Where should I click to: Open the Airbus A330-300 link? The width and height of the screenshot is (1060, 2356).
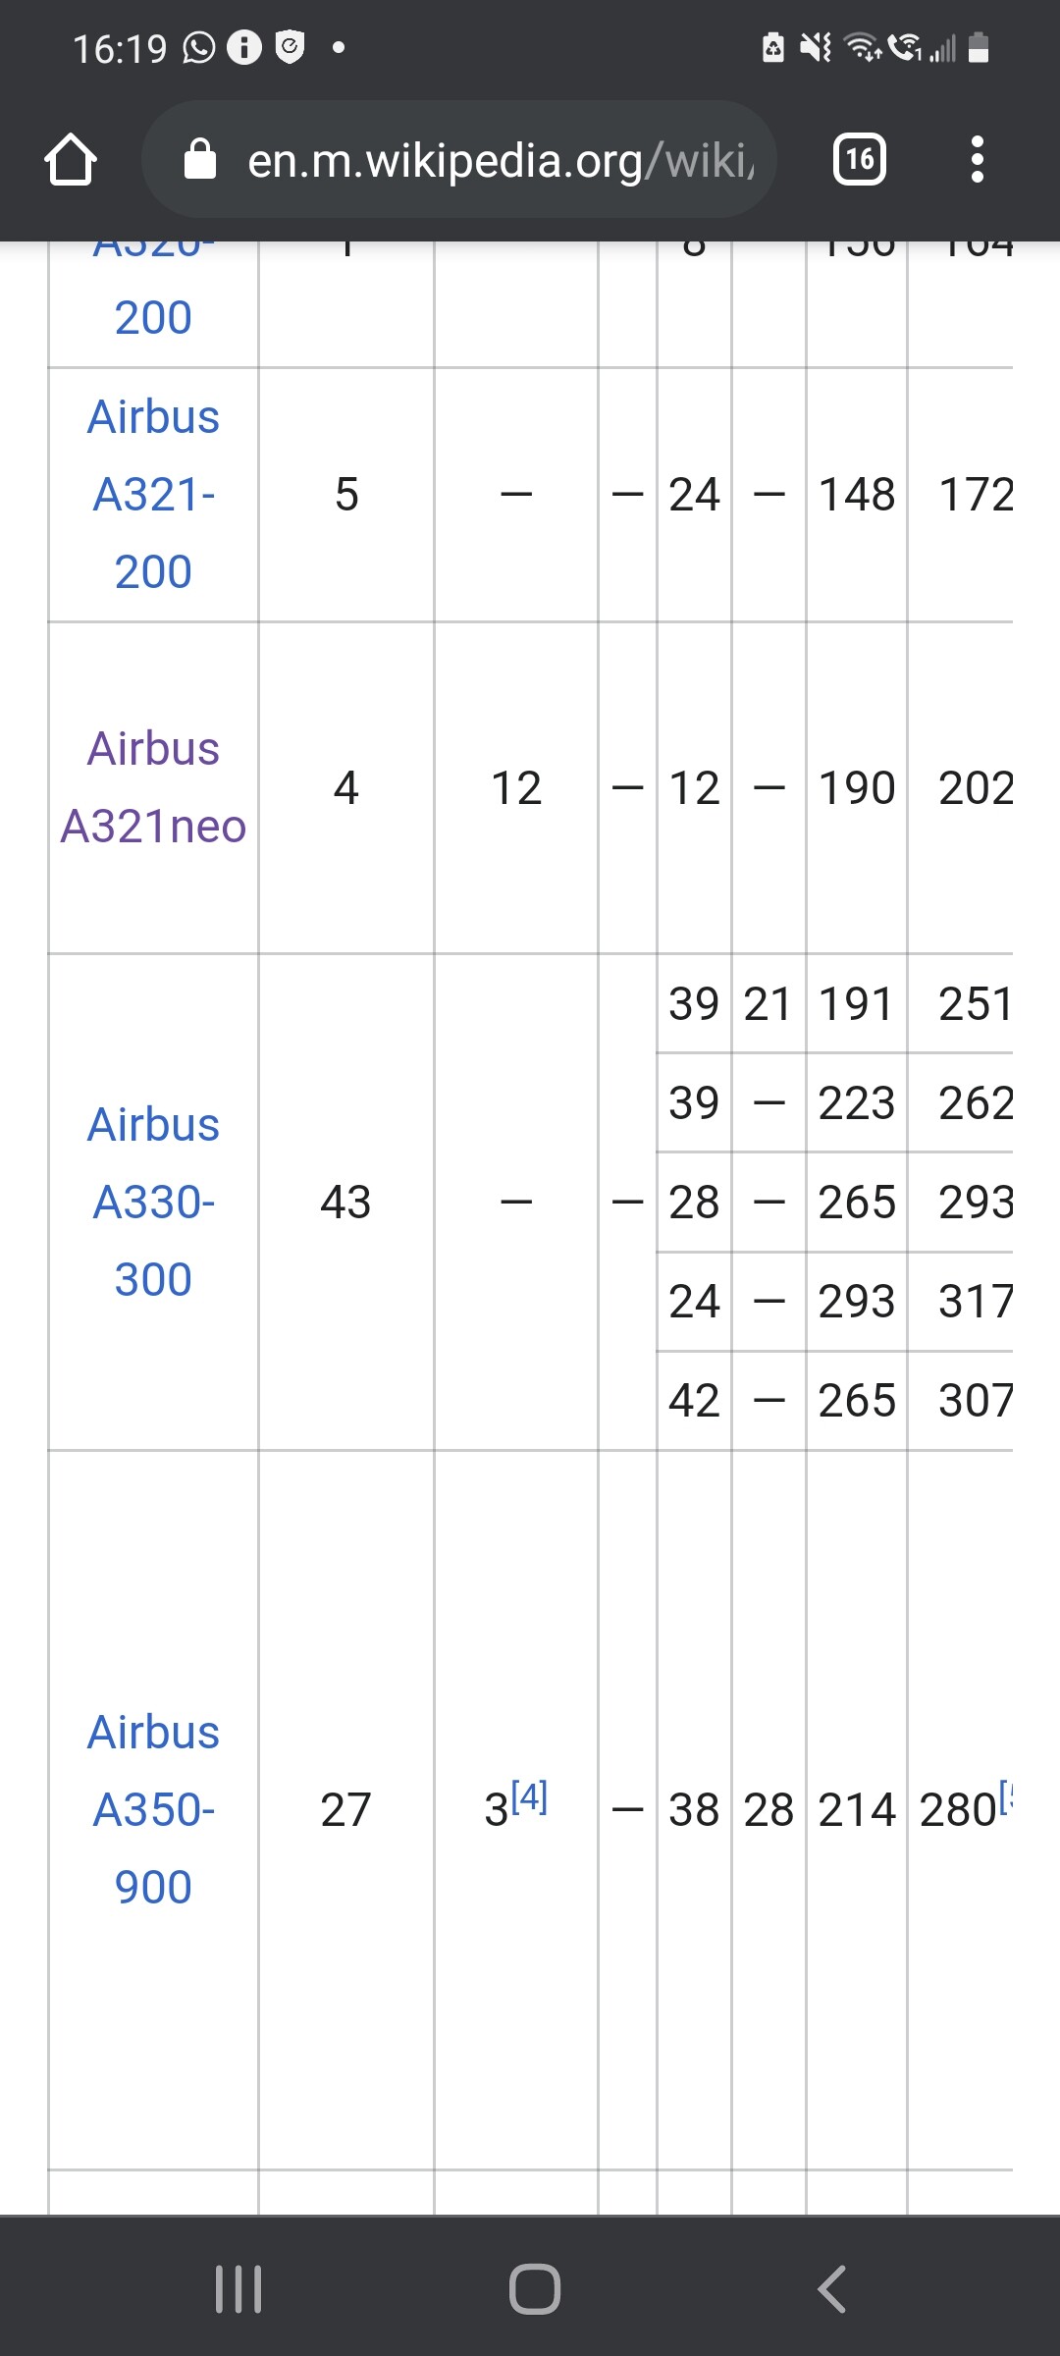tap(153, 1202)
